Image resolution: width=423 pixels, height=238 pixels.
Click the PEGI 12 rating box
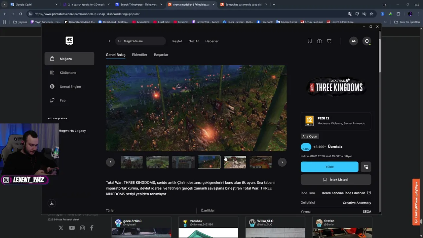[336, 121]
